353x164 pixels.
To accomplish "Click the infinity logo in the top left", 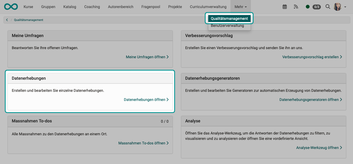I will click(10, 6).
